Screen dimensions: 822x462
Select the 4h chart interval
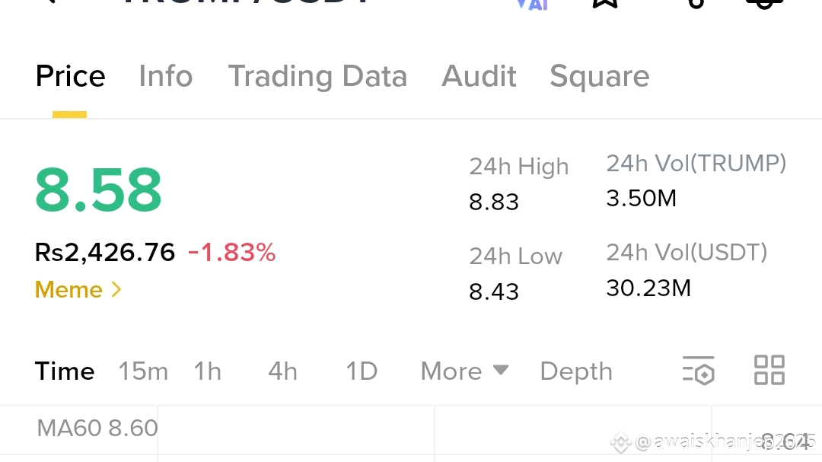click(282, 371)
